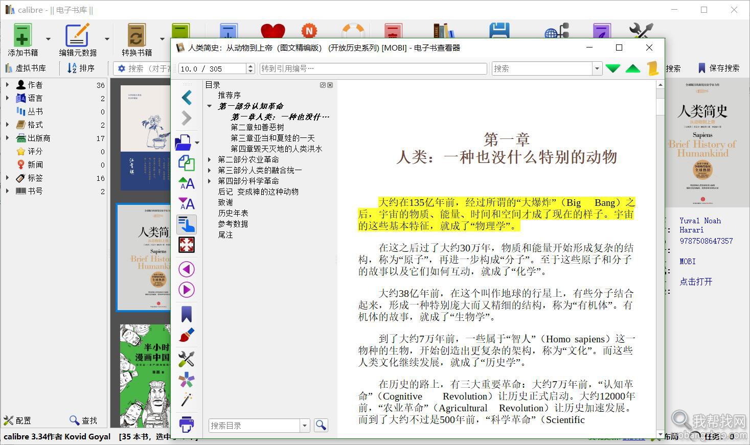Click 编辑元数据 in calibre toolbar
The image size is (750, 445).
coord(78,40)
